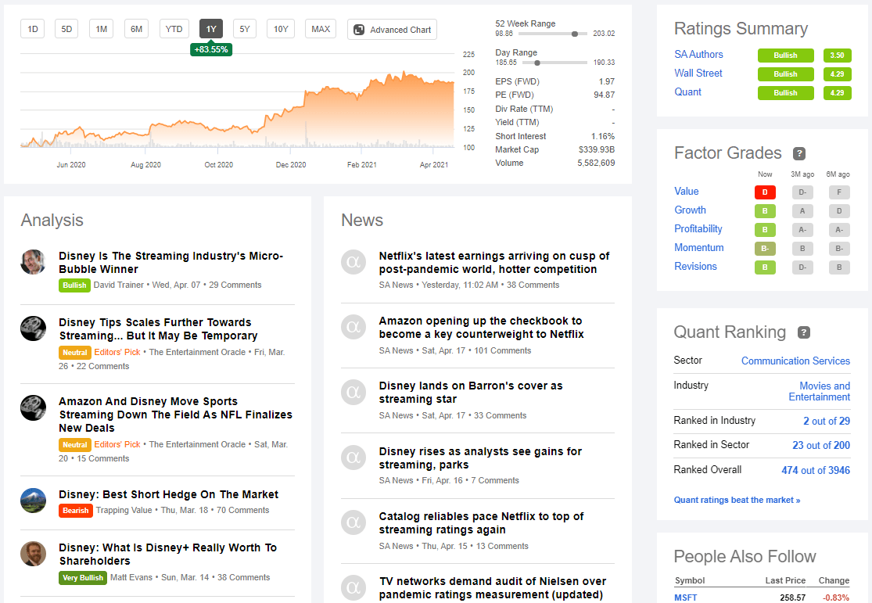Switch chart to 1M range

click(x=101, y=29)
